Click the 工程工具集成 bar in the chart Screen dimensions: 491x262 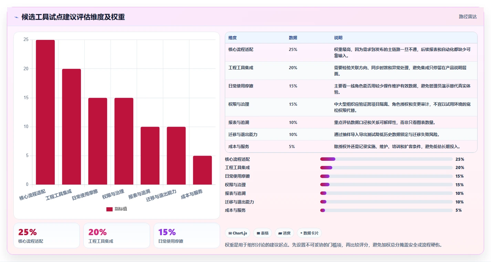pyautogui.click(x=72, y=127)
